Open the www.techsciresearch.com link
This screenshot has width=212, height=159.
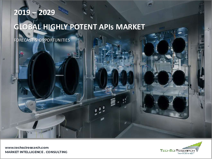click(27, 148)
